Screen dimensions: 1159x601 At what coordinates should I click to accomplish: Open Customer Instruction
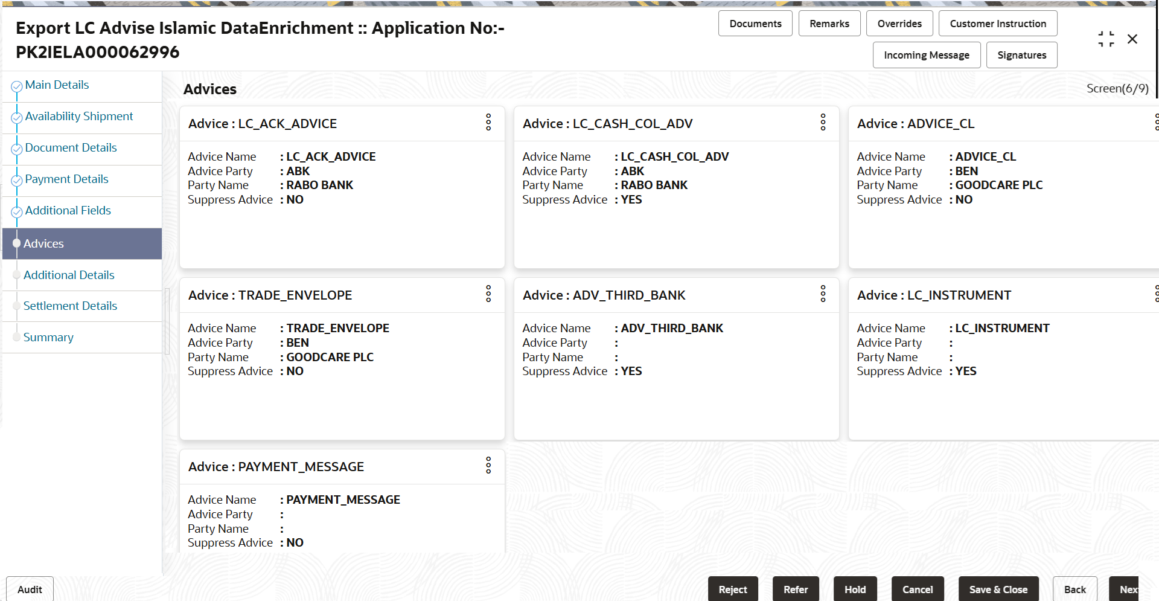coord(998,24)
